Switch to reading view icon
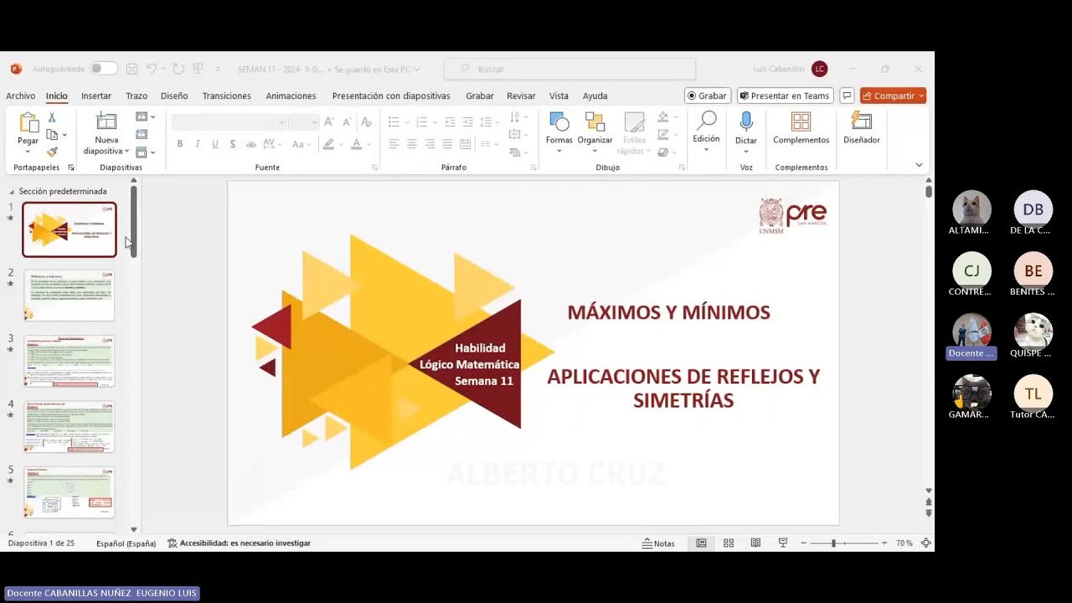Image resolution: width=1072 pixels, height=603 pixels. point(755,544)
